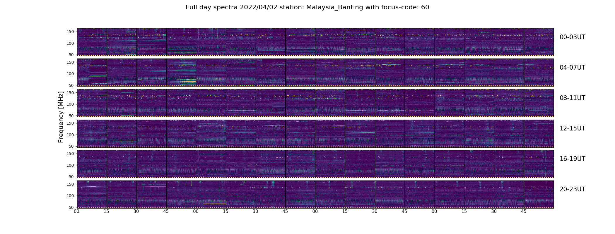The width and height of the screenshot is (615, 234).
Task: Open the 12-15UT spectrogram strip
Action: coord(315,133)
